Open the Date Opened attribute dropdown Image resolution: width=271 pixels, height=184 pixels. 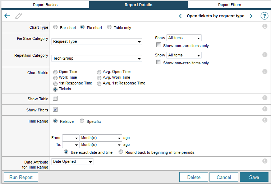click(x=72, y=162)
